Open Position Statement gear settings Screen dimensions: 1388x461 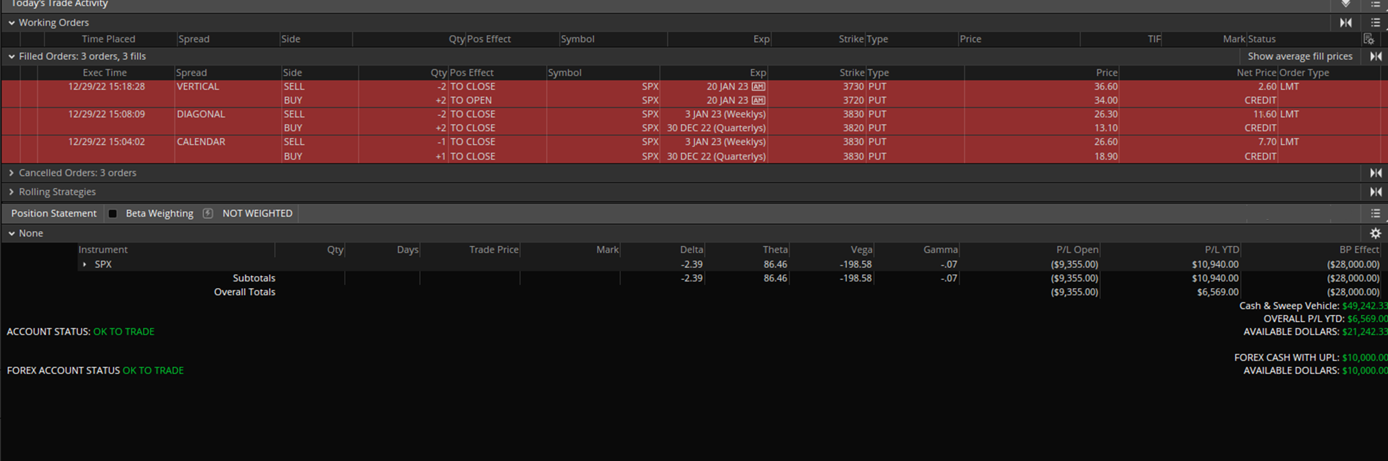tap(1375, 233)
